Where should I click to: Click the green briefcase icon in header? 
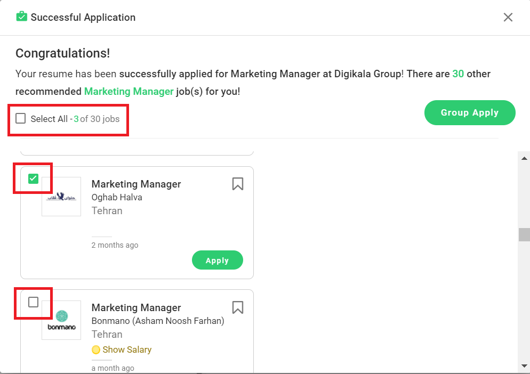click(21, 17)
